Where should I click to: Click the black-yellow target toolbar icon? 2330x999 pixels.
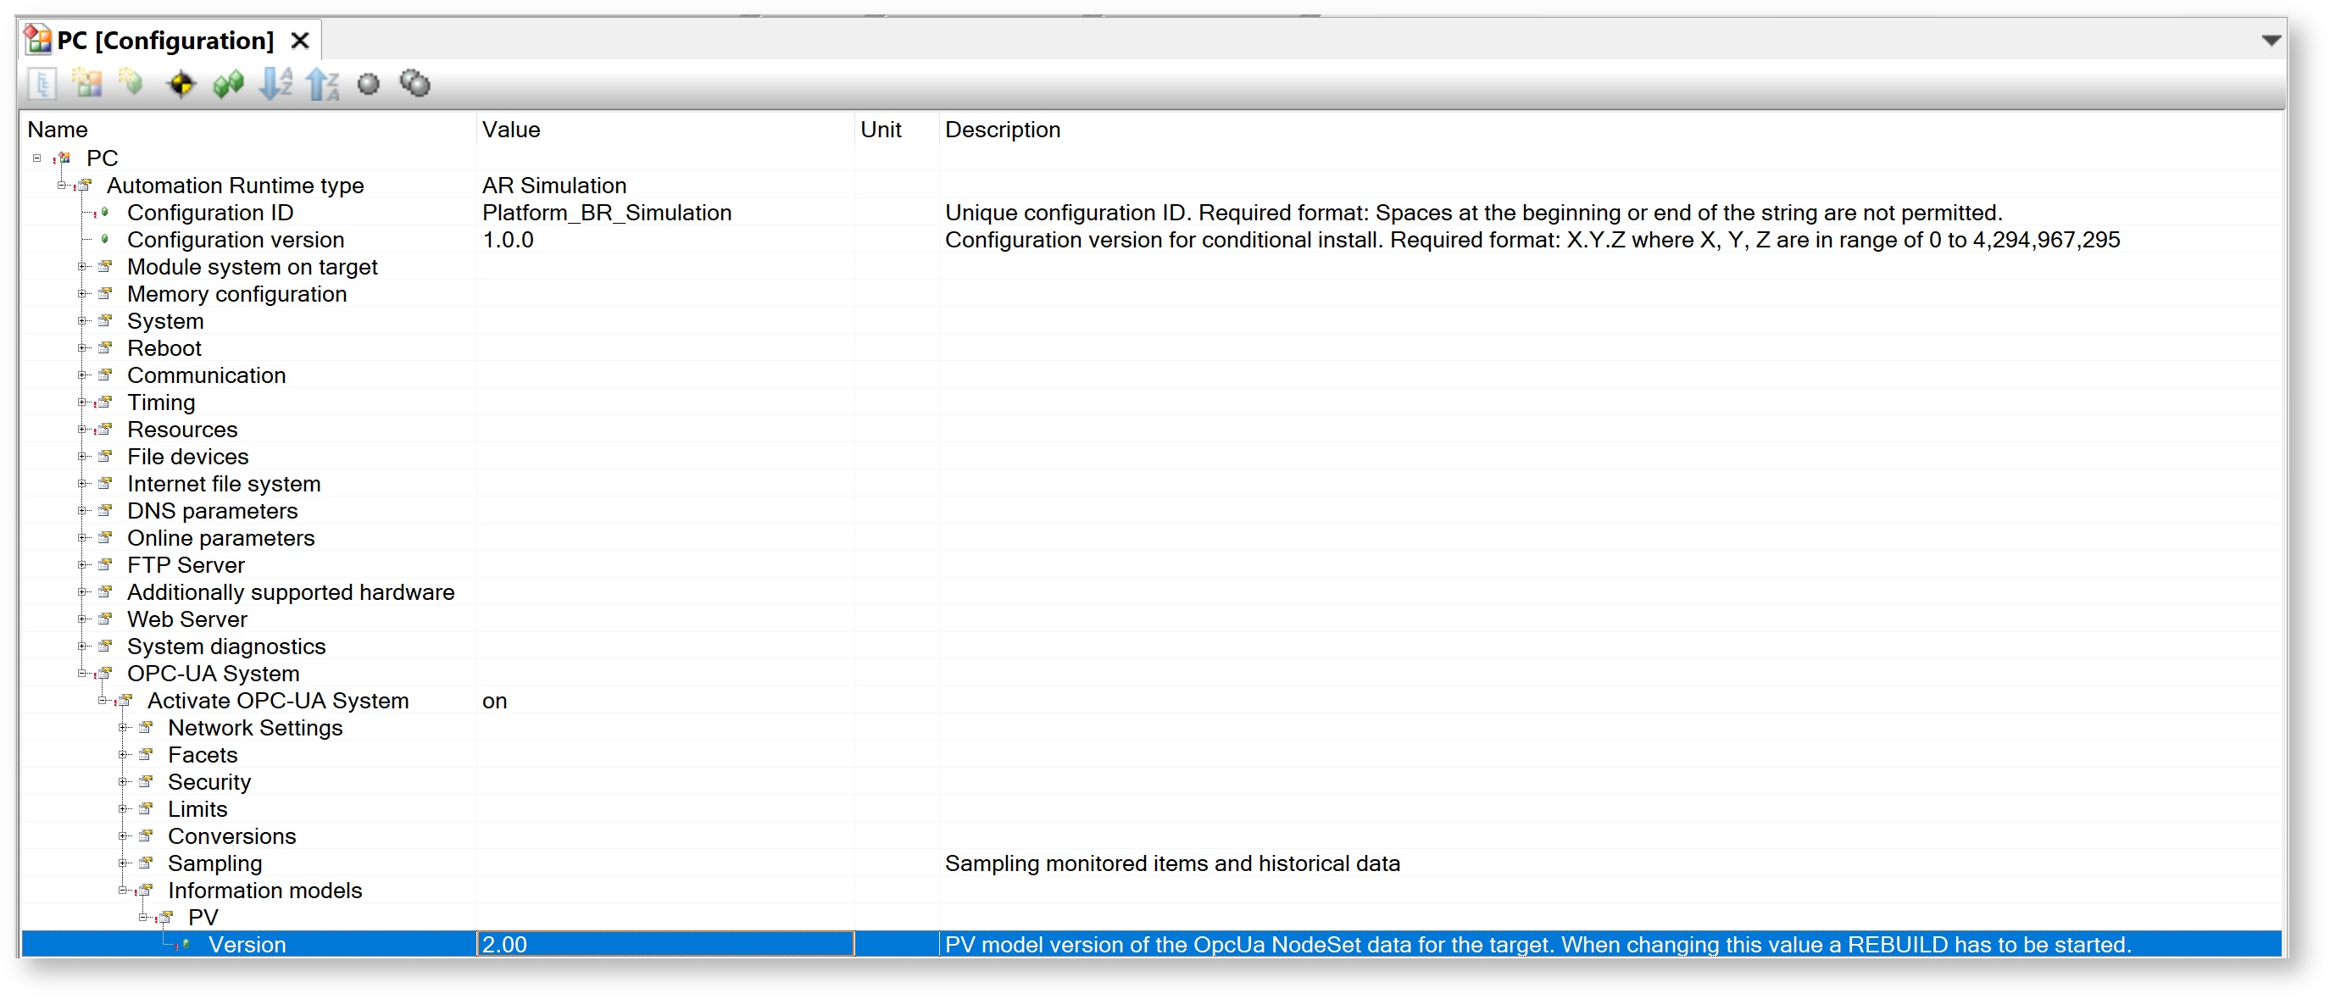coord(181,84)
